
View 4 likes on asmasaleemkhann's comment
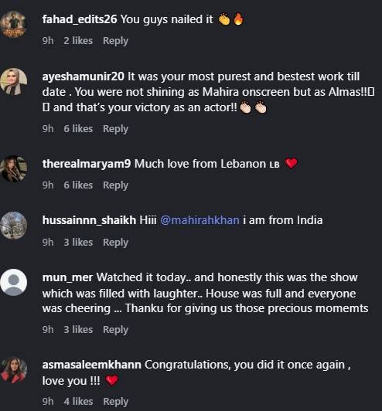click(78, 401)
